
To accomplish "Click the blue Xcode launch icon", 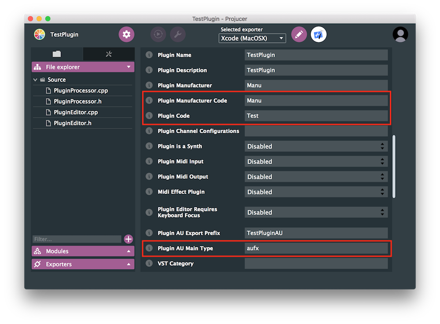I will [x=318, y=34].
